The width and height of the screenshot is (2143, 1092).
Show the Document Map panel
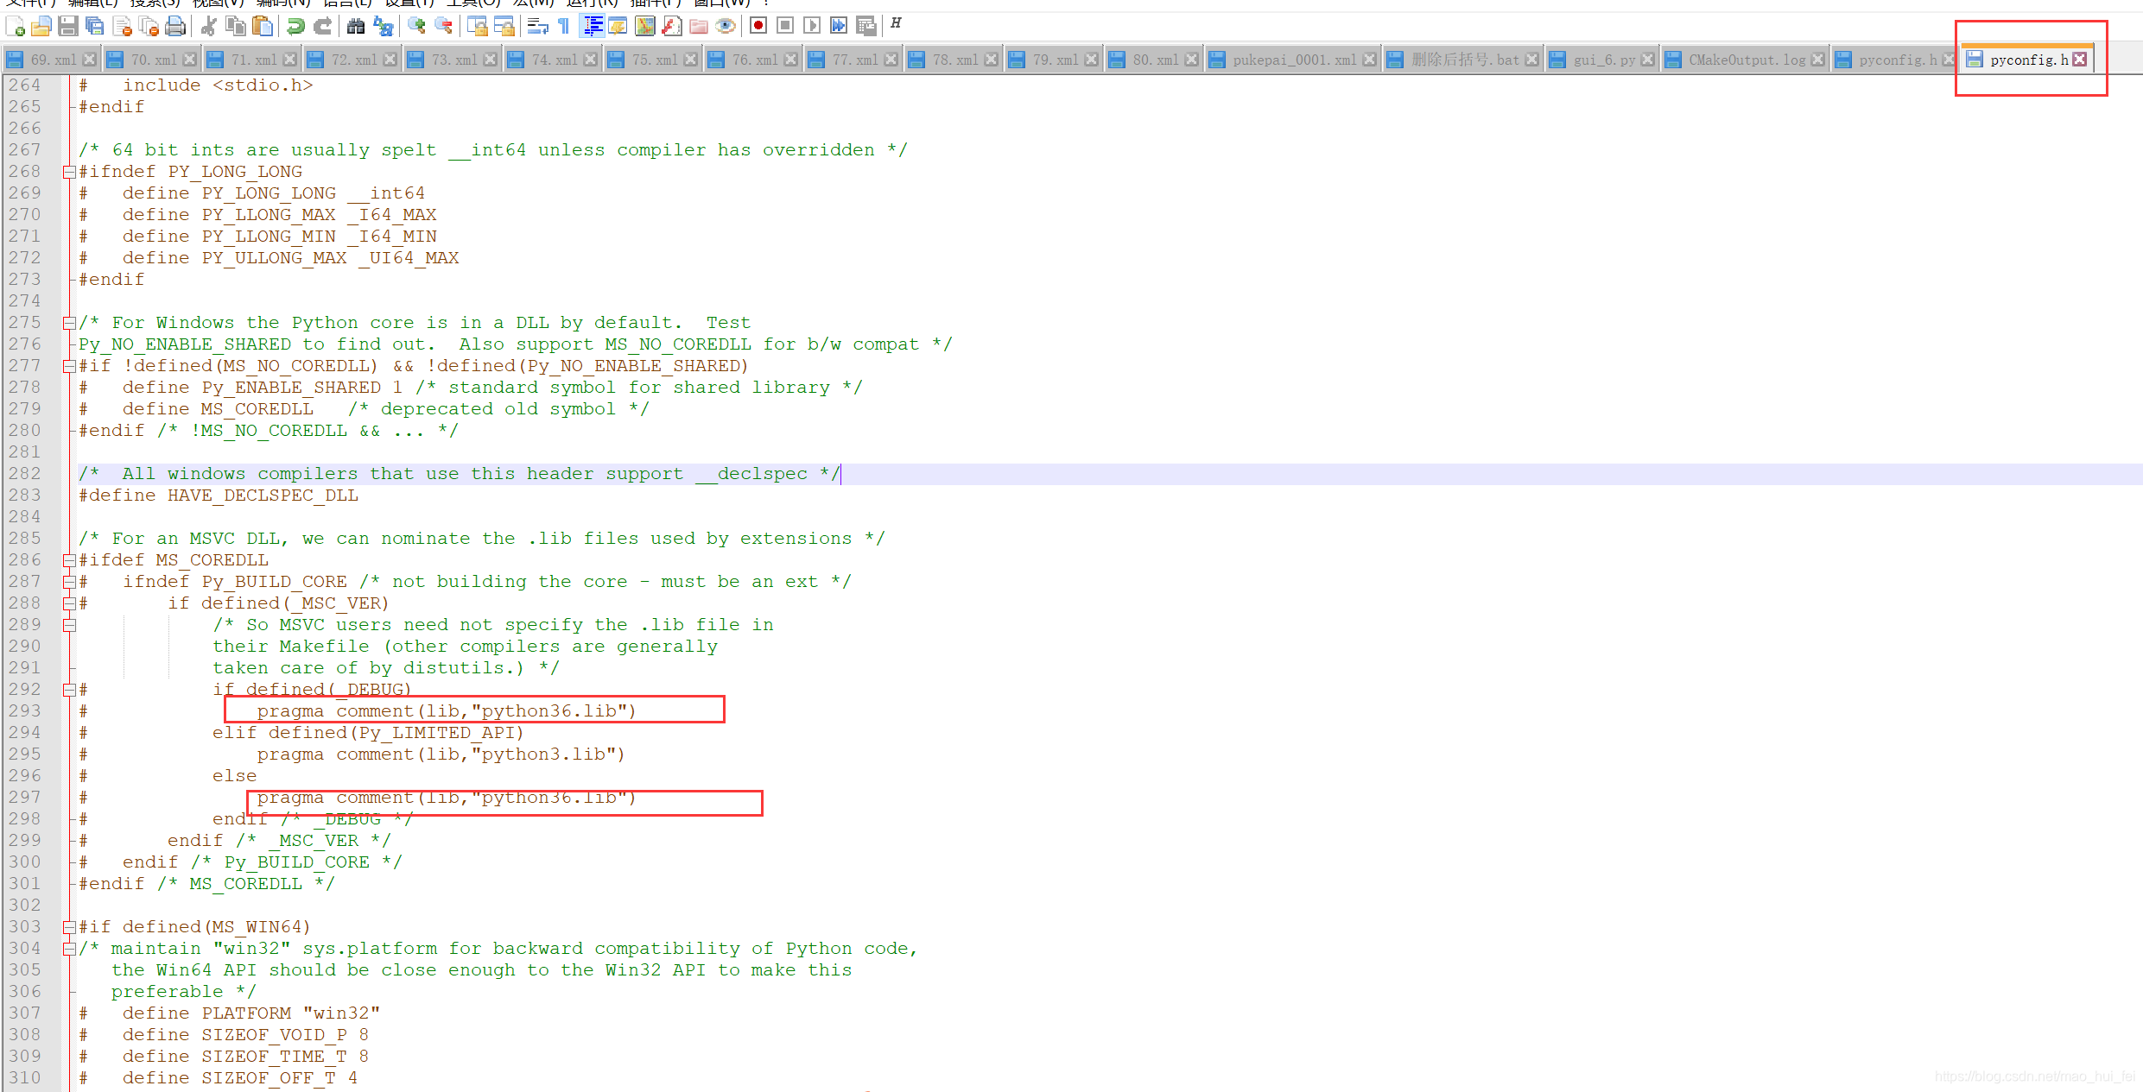pos(645,26)
